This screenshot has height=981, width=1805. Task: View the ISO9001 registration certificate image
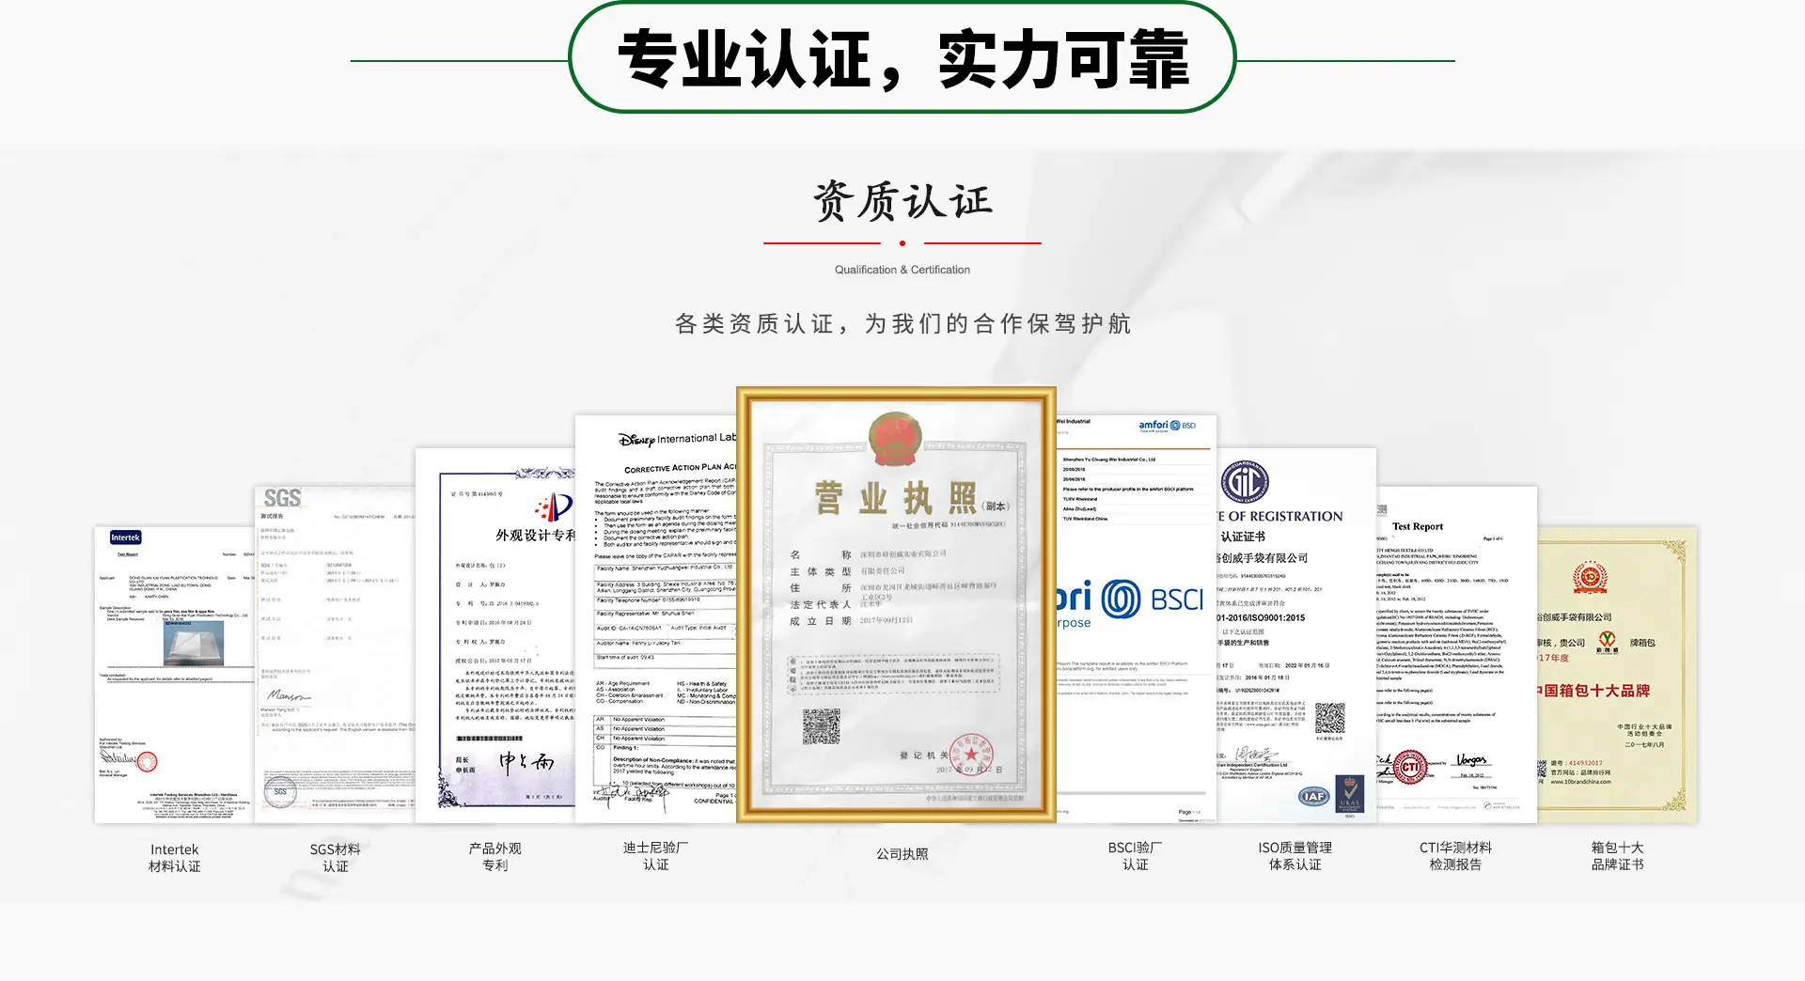pos(1297,636)
